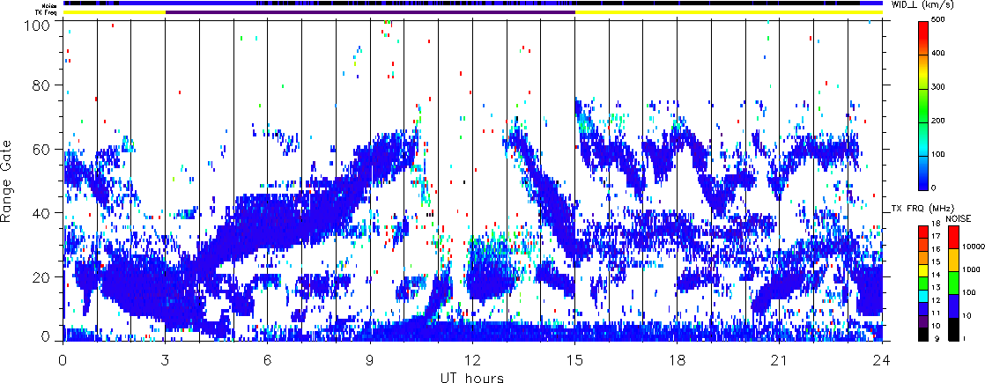This screenshot has width=985, height=383.
Task: Click the 3 tick on UT hours axis
Action: [x=166, y=360]
